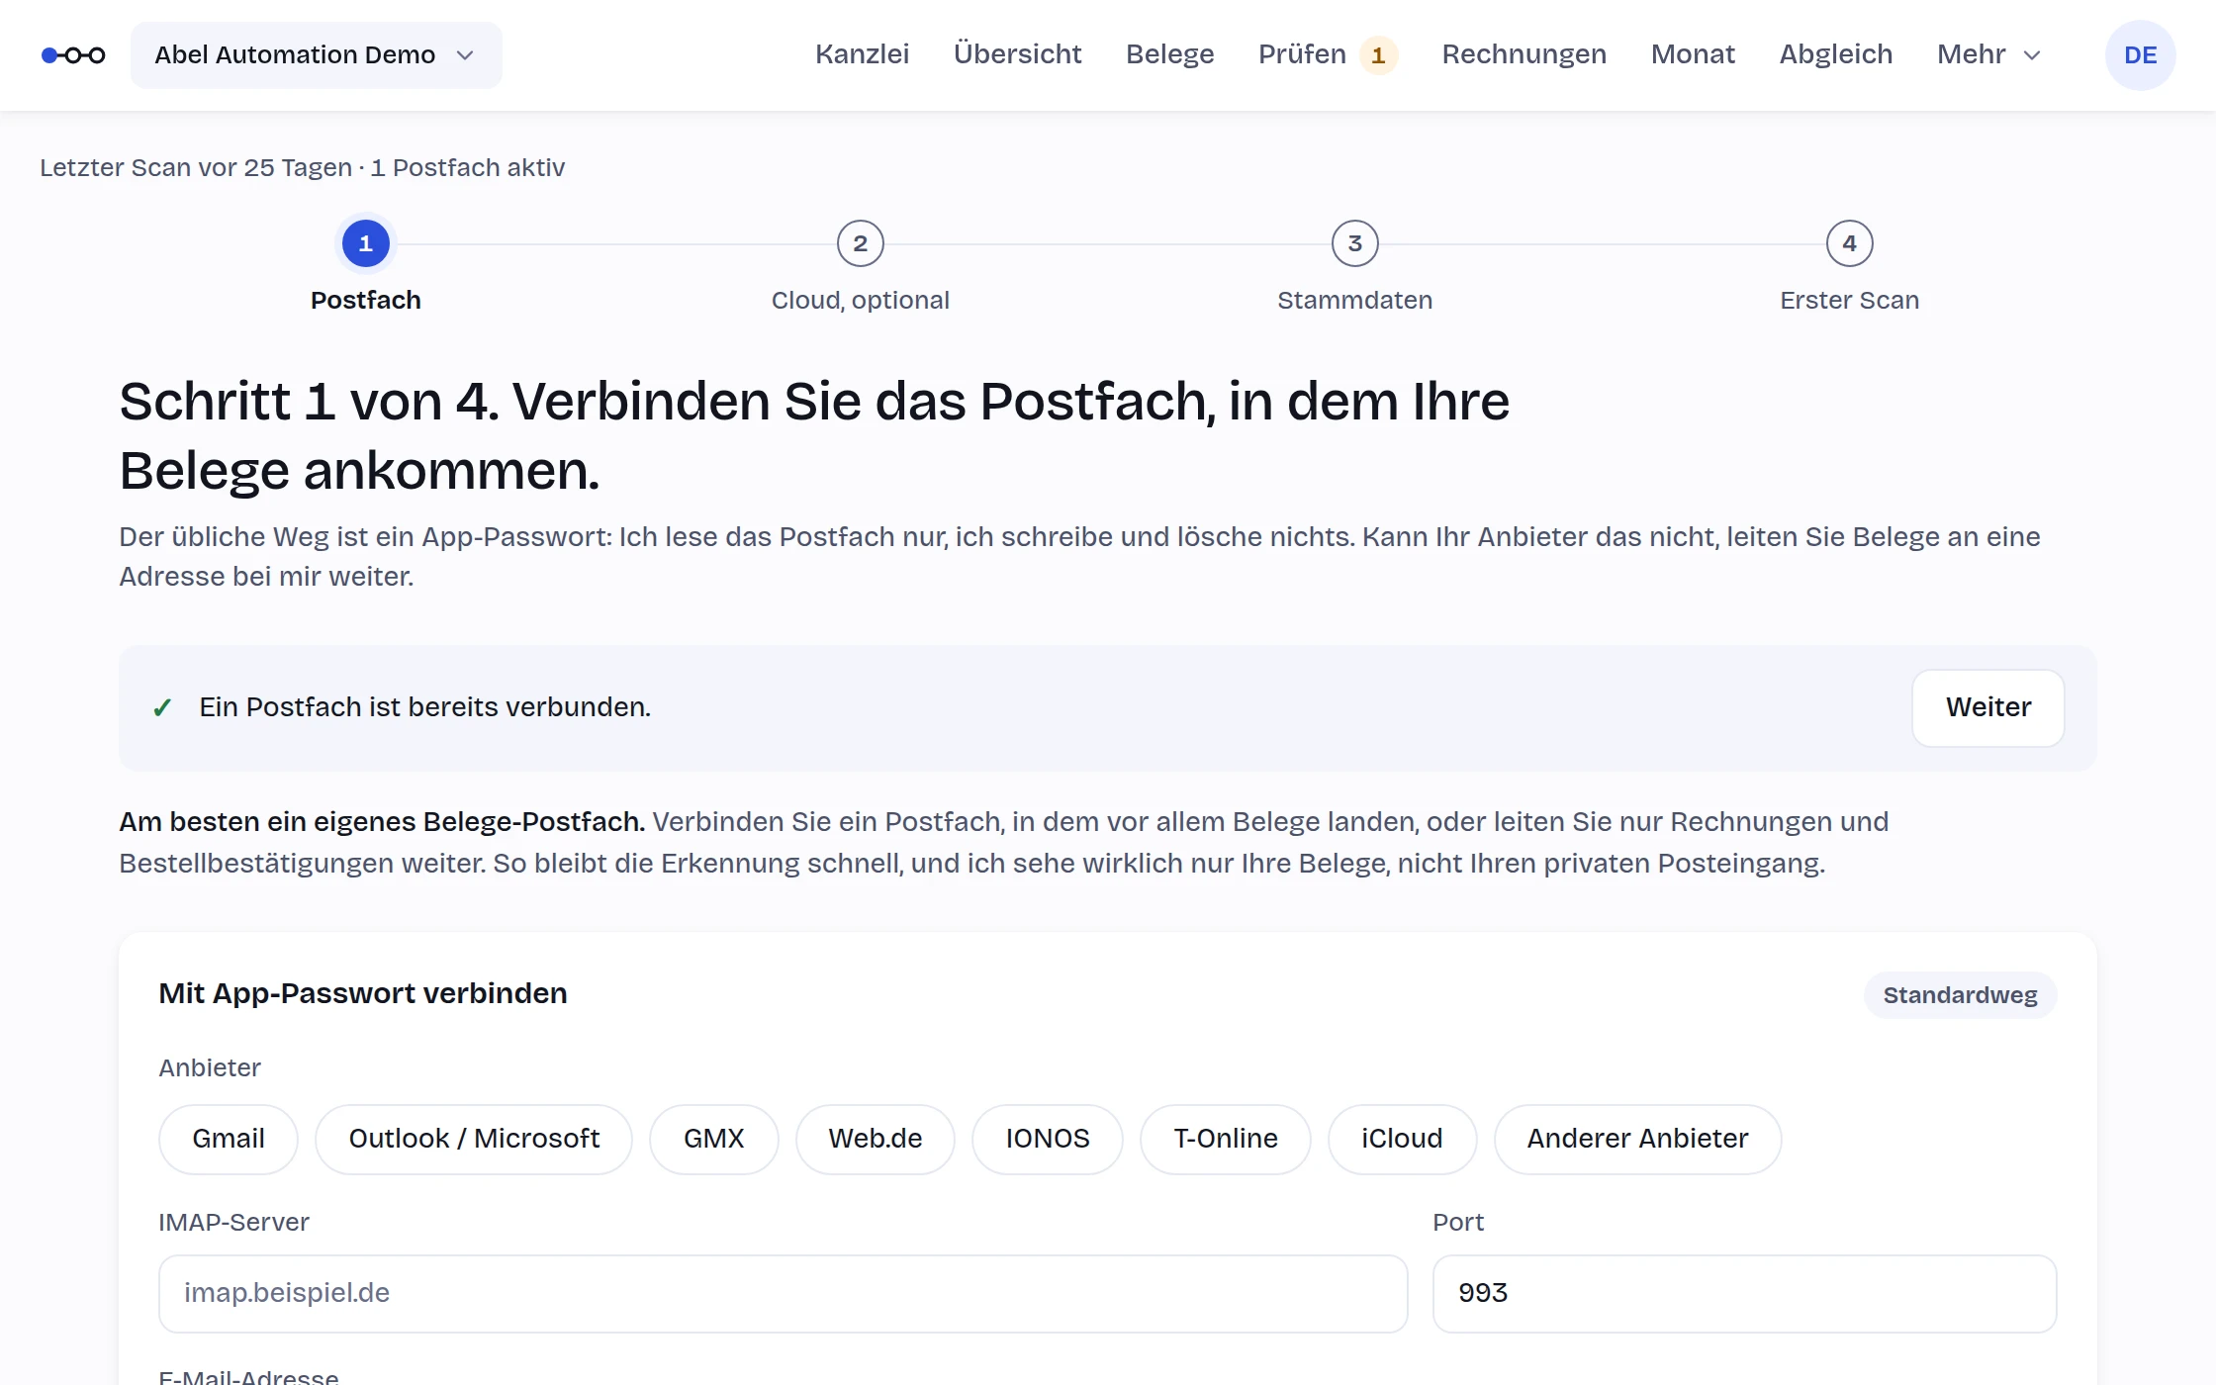Click text 'Letzter Scan vor 25 Tagen · 1 Postfach aktiv'

click(x=302, y=167)
